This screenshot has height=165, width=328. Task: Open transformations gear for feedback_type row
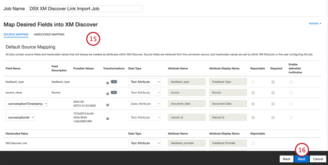[108, 83]
